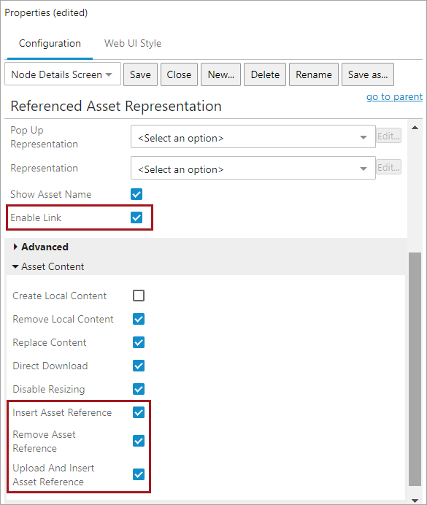Click the vertical scrollbar thumb
Screen dimensions: 427x505
[415, 369]
